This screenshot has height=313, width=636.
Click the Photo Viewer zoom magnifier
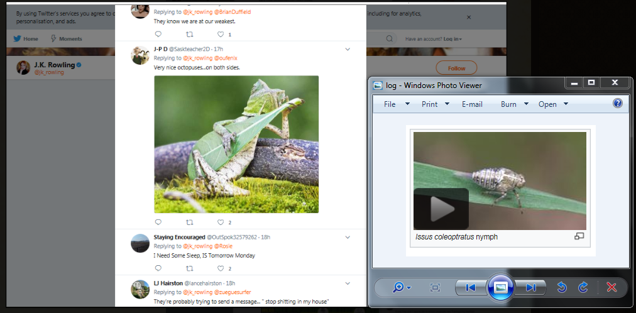pos(398,287)
